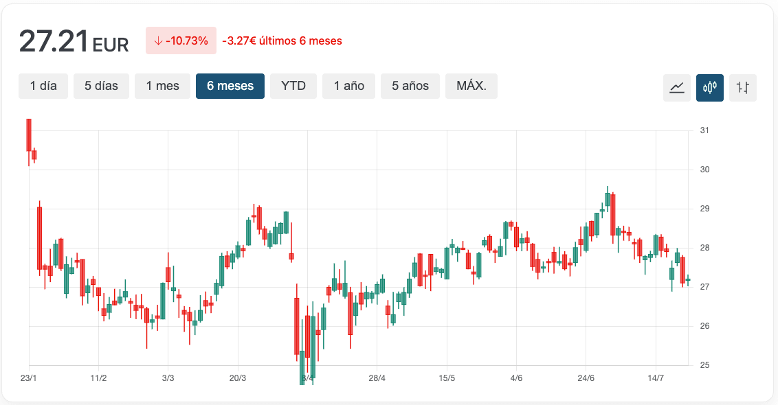Switch to the 5 días range

pos(101,86)
